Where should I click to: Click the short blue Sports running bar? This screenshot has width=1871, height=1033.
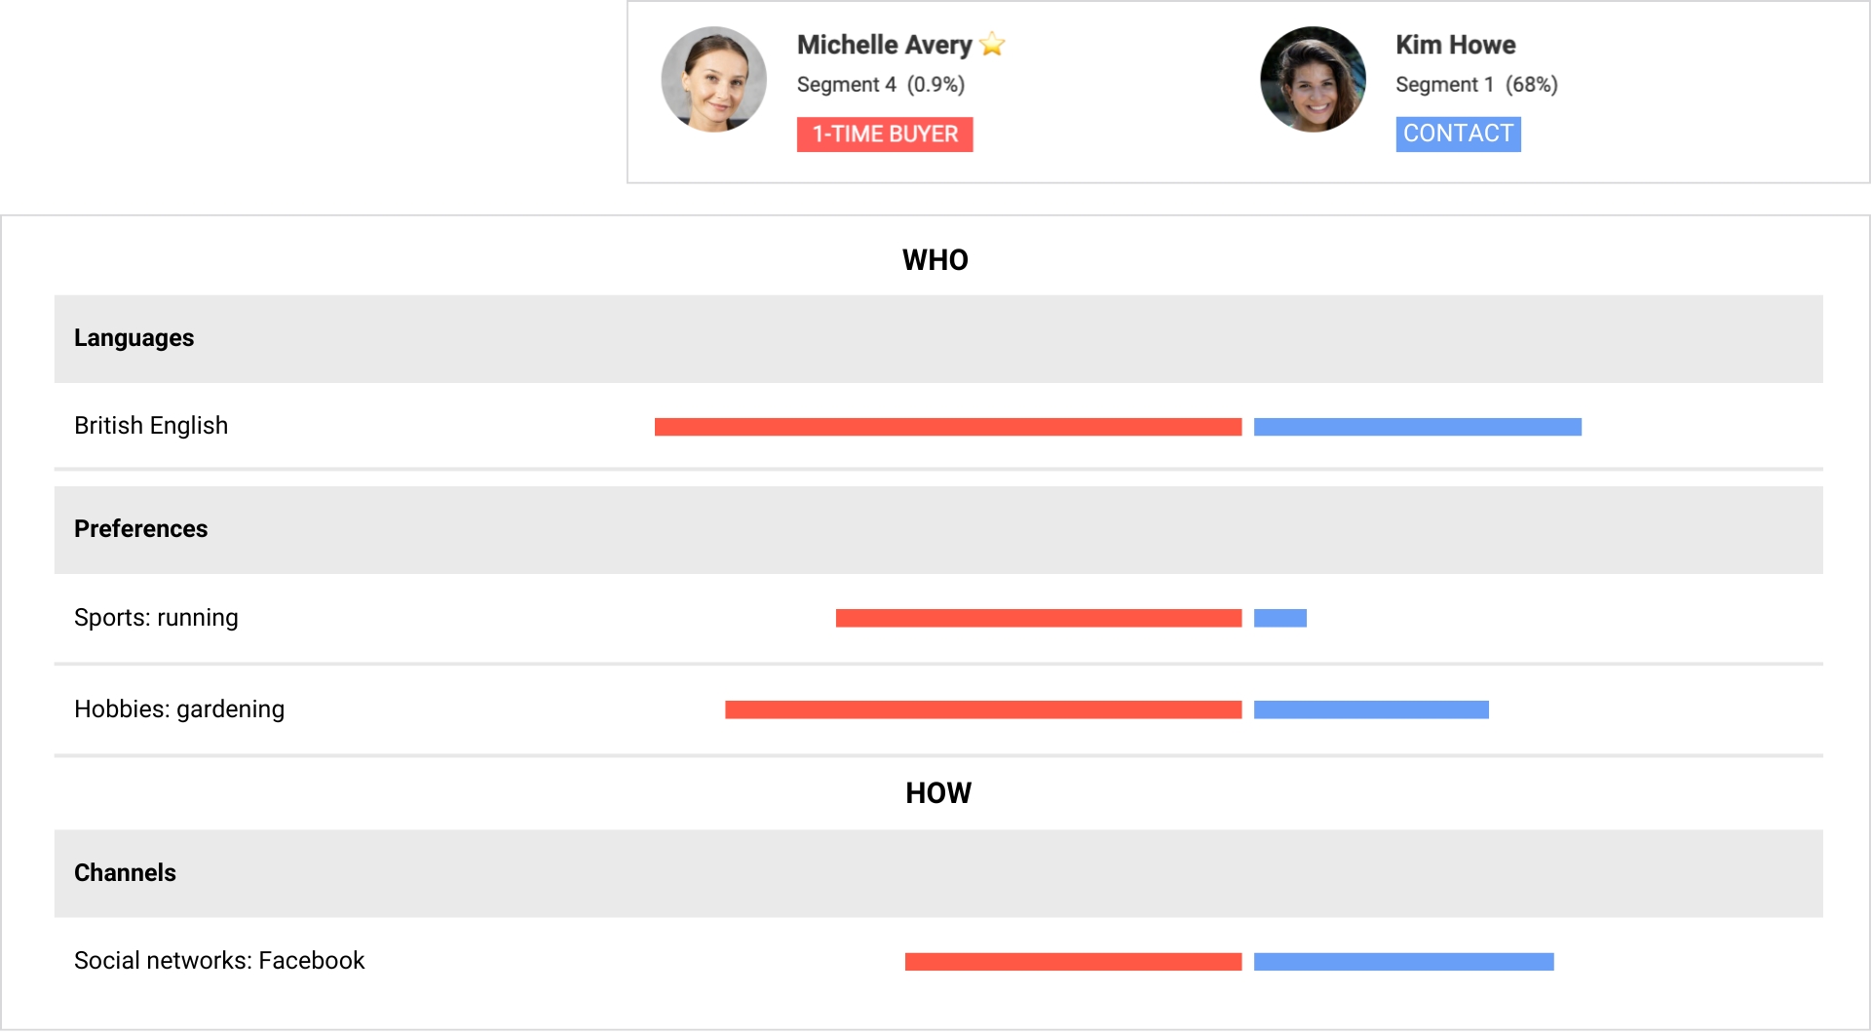(1279, 618)
